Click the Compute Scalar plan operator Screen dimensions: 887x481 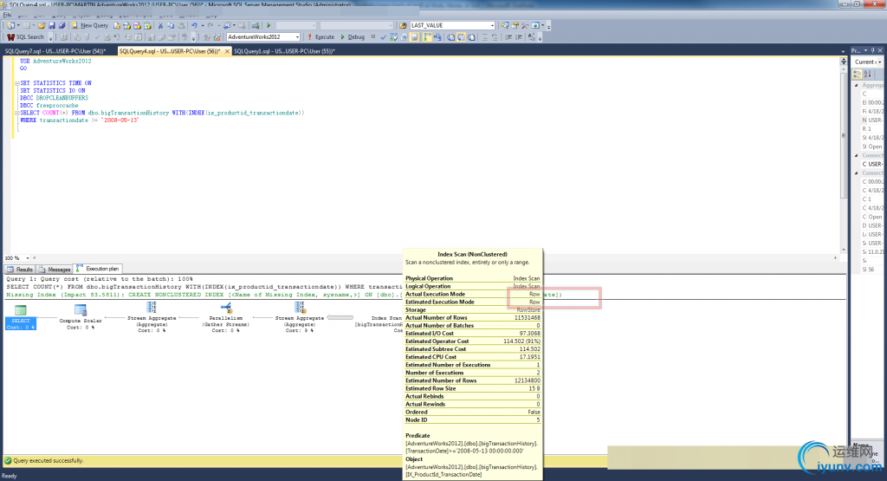[x=81, y=317]
